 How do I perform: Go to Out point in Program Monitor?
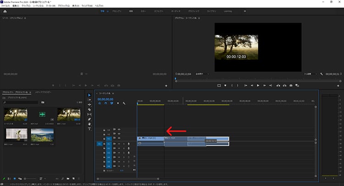(x=271, y=86)
